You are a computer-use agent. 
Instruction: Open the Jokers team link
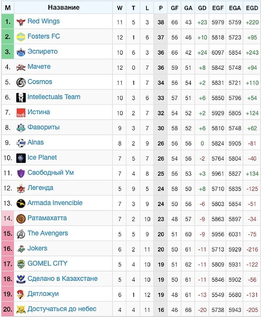point(38,248)
